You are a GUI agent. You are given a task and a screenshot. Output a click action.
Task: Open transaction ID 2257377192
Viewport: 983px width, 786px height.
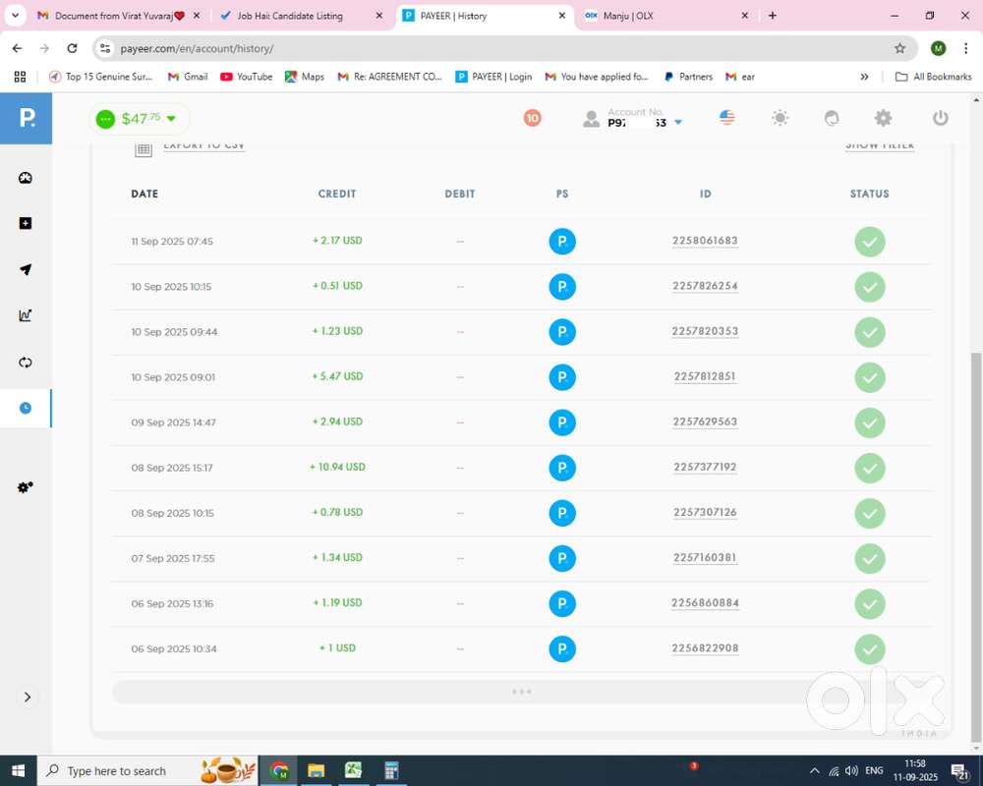pyautogui.click(x=705, y=468)
